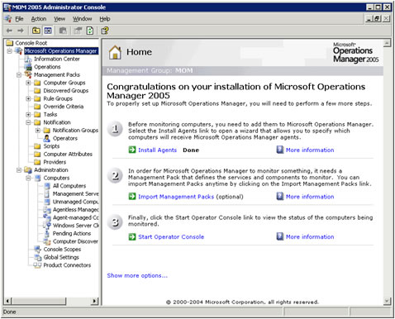Click the tree pane horizontal scrollbar thumb
This screenshot has width=395, height=319.
pyautogui.click(x=40, y=301)
